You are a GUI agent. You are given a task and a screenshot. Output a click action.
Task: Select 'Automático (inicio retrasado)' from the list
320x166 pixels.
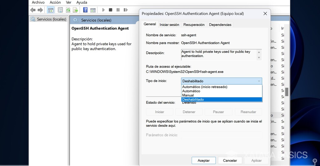pyautogui.click(x=205, y=87)
